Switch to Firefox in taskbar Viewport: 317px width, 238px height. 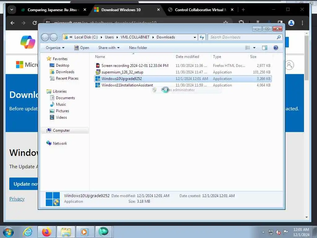[x=47, y=232]
